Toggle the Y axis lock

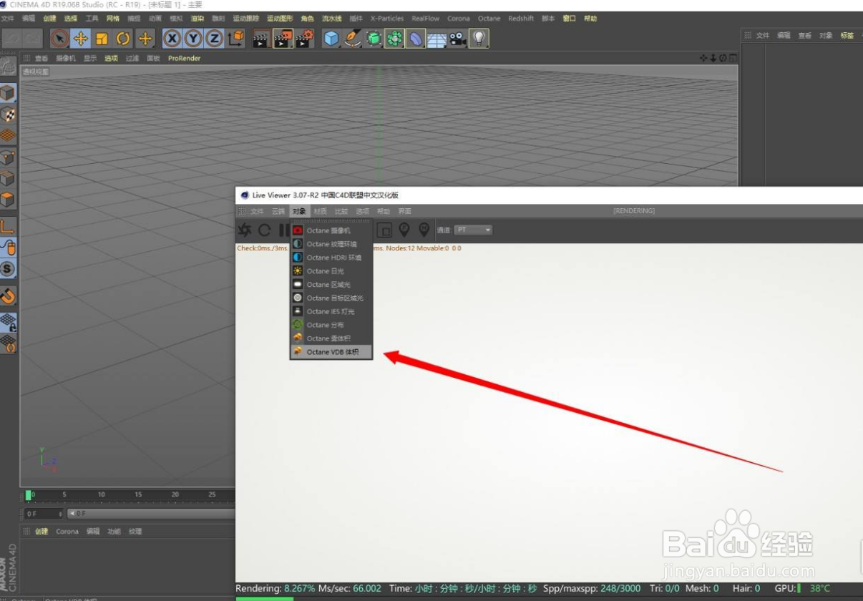click(193, 39)
